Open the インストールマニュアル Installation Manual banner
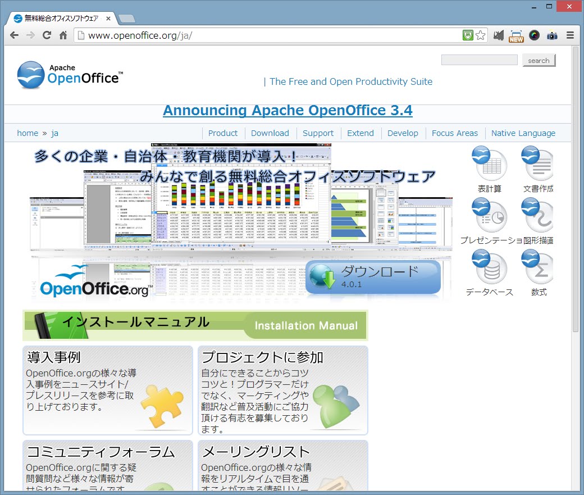Image resolution: width=584 pixels, height=495 pixels. 195,325
